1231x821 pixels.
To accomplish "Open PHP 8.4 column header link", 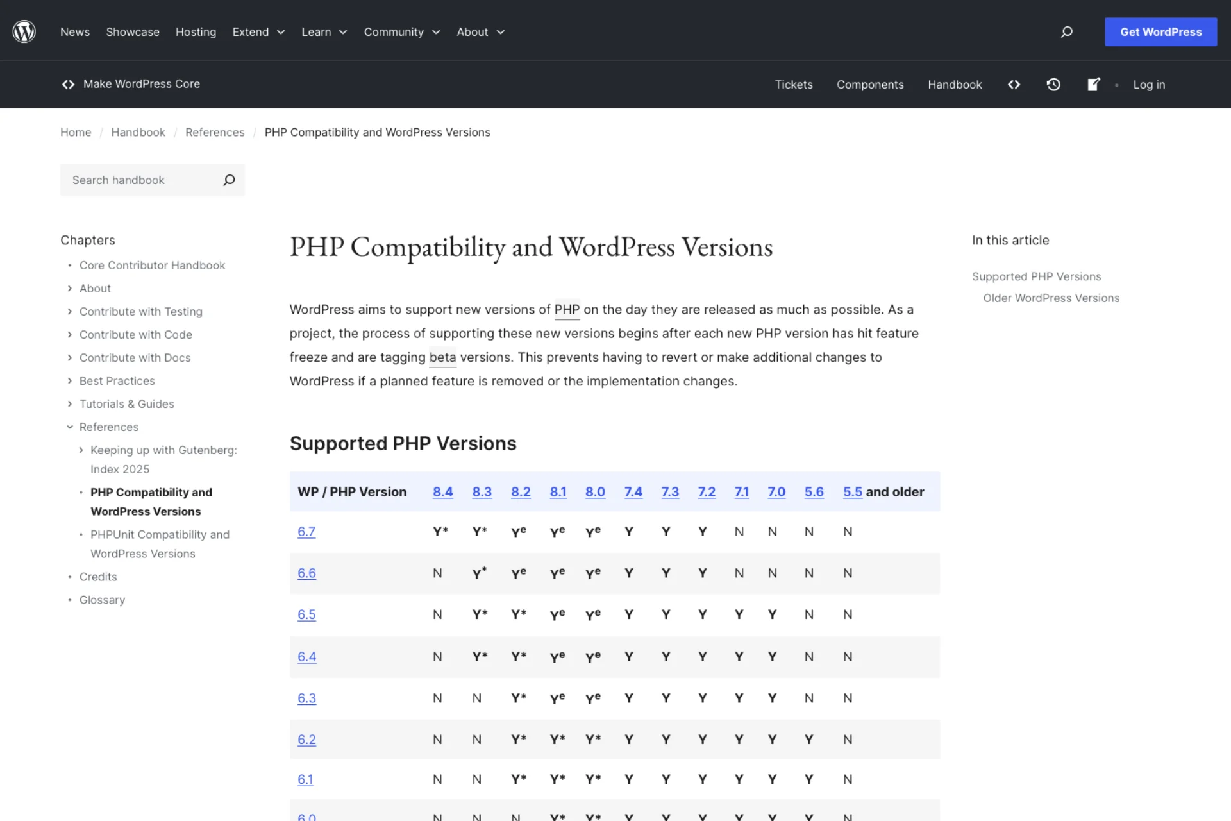I will [x=442, y=492].
